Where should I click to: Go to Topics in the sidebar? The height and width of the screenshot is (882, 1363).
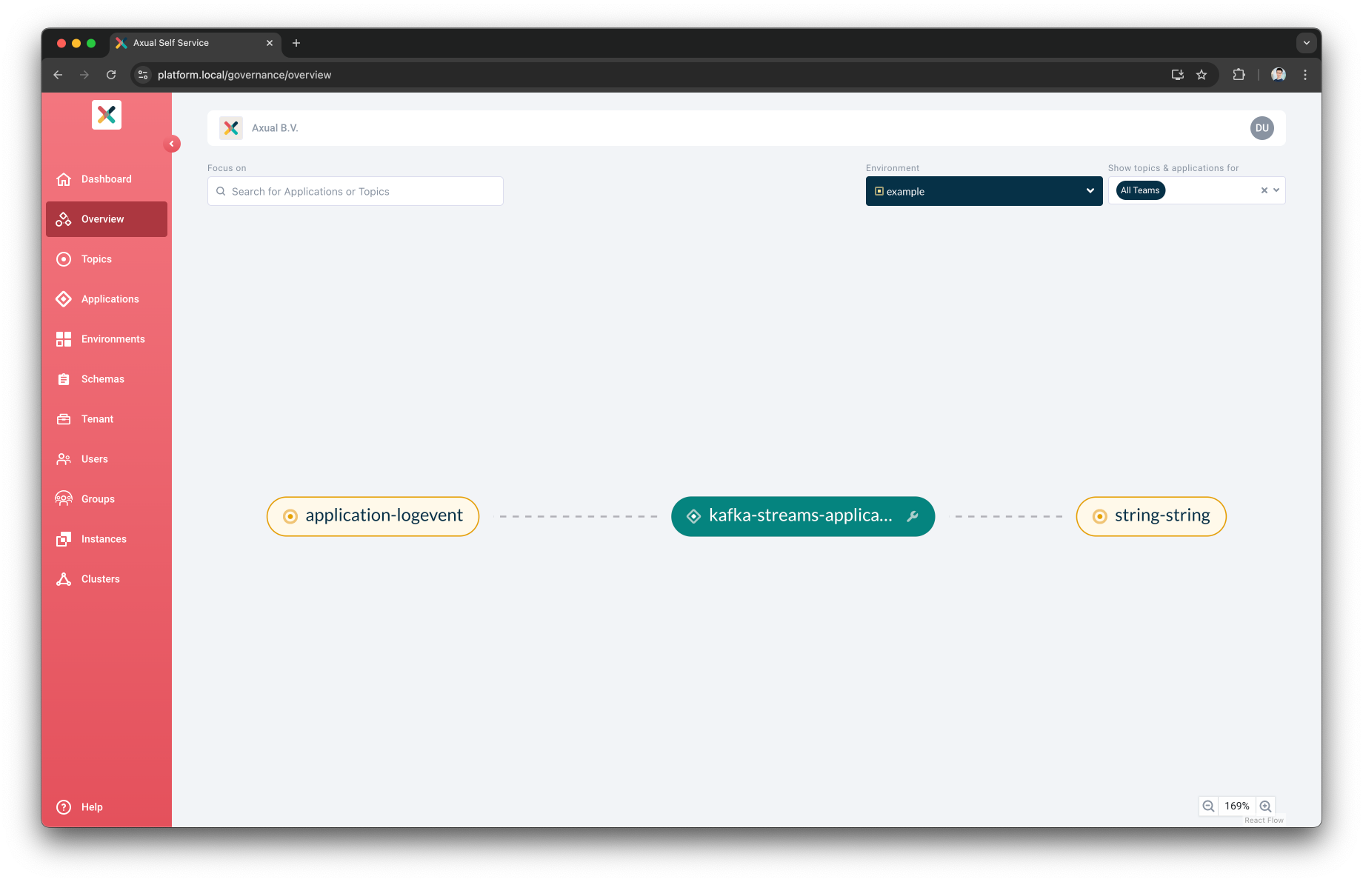106,259
